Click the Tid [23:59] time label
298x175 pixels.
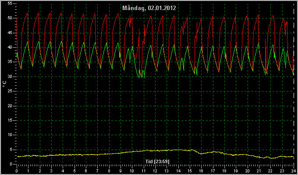tap(157, 161)
